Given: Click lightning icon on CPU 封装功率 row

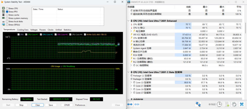Looking at the screenshot, I should (x=131, y=38).
